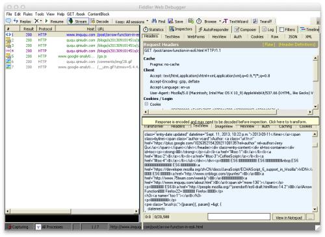Open the Edit menu
Screen dimensions: 325x237
point(18,14)
